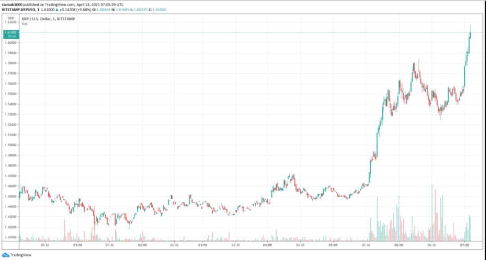Open the TradingView.com publisher link
Image resolution: width=486 pixels, height=260 pixels.
coord(62,4)
